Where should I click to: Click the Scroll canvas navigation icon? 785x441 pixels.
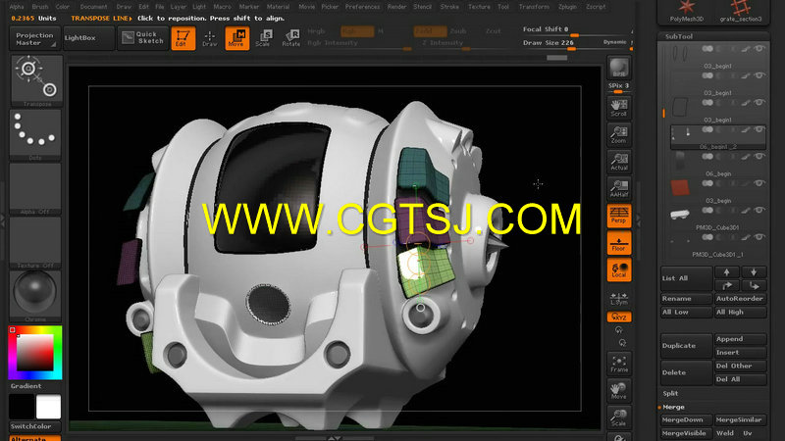click(619, 108)
